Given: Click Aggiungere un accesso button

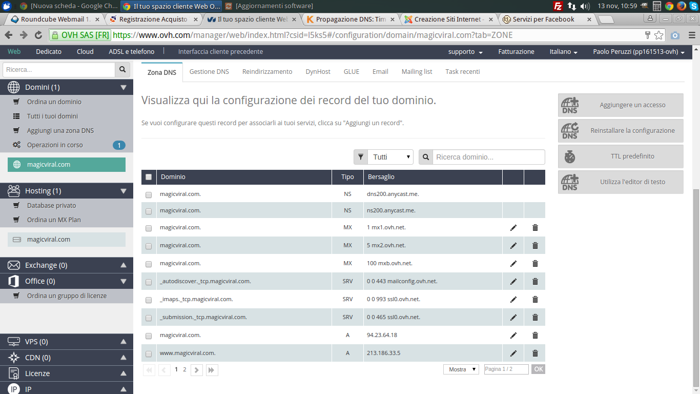Looking at the screenshot, I should click(x=621, y=105).
